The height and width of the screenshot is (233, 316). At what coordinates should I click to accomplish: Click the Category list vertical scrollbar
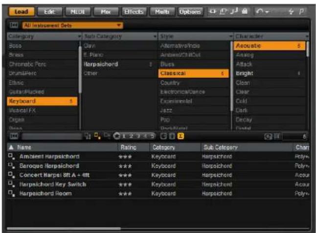80,70
